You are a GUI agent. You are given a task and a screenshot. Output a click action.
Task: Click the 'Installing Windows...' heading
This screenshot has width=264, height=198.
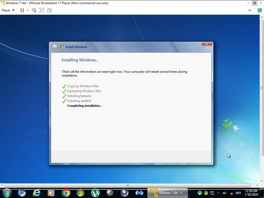80,60
